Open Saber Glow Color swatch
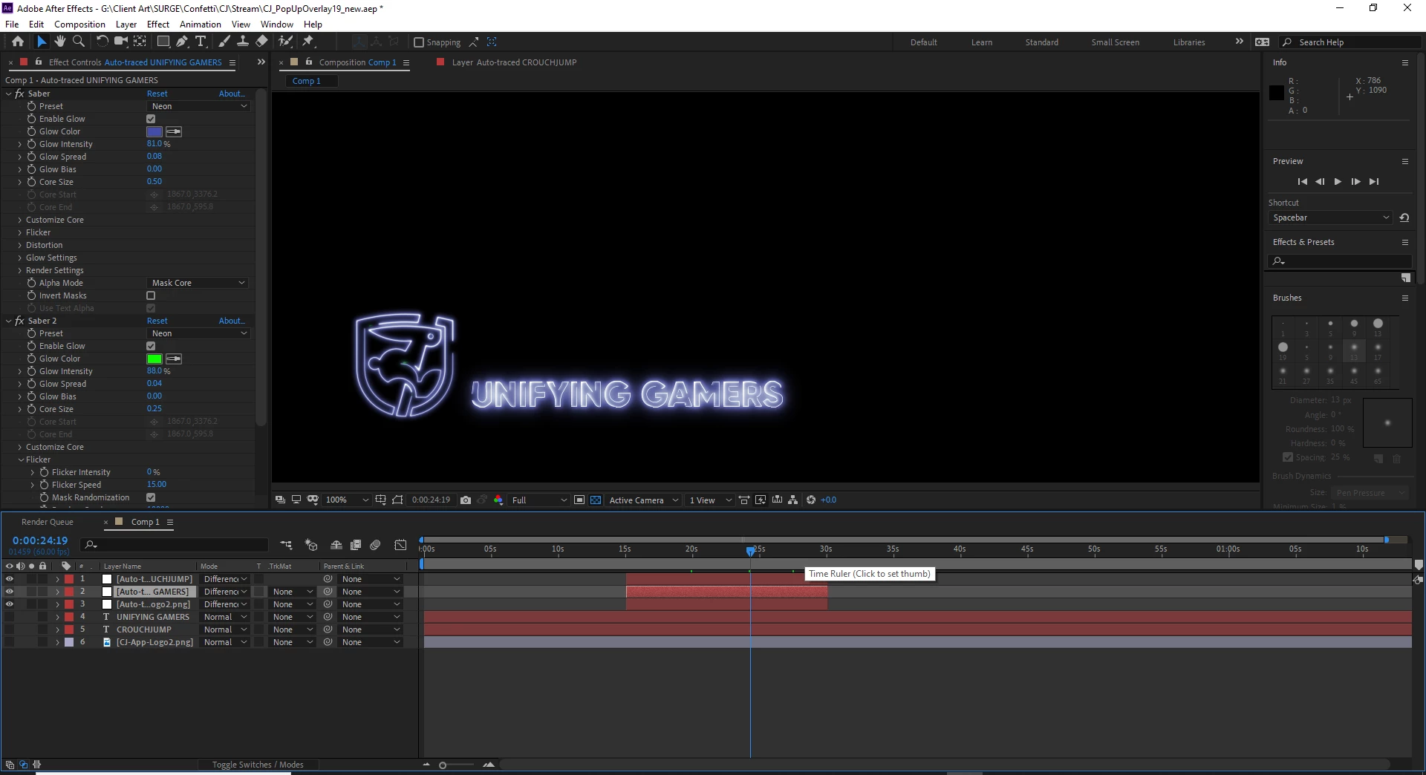1426x775 pixels. point(154,131)
